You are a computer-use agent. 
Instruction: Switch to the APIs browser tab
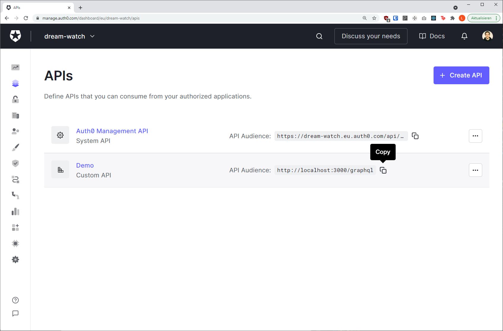(36, 7)
